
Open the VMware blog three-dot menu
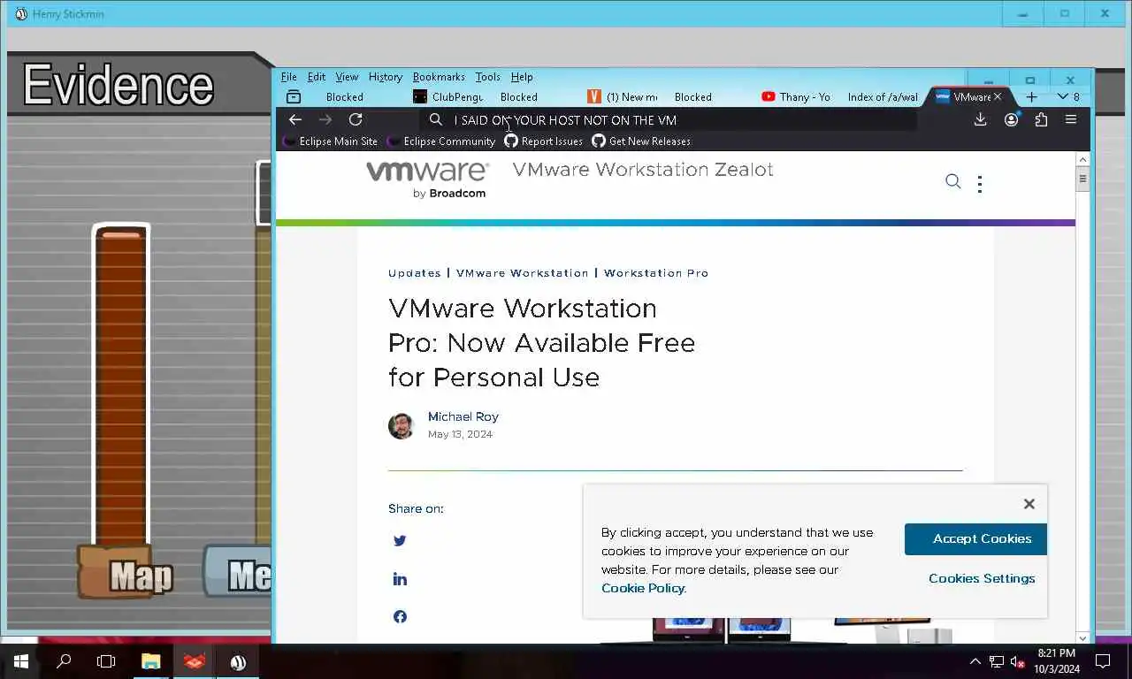[979, 183]
